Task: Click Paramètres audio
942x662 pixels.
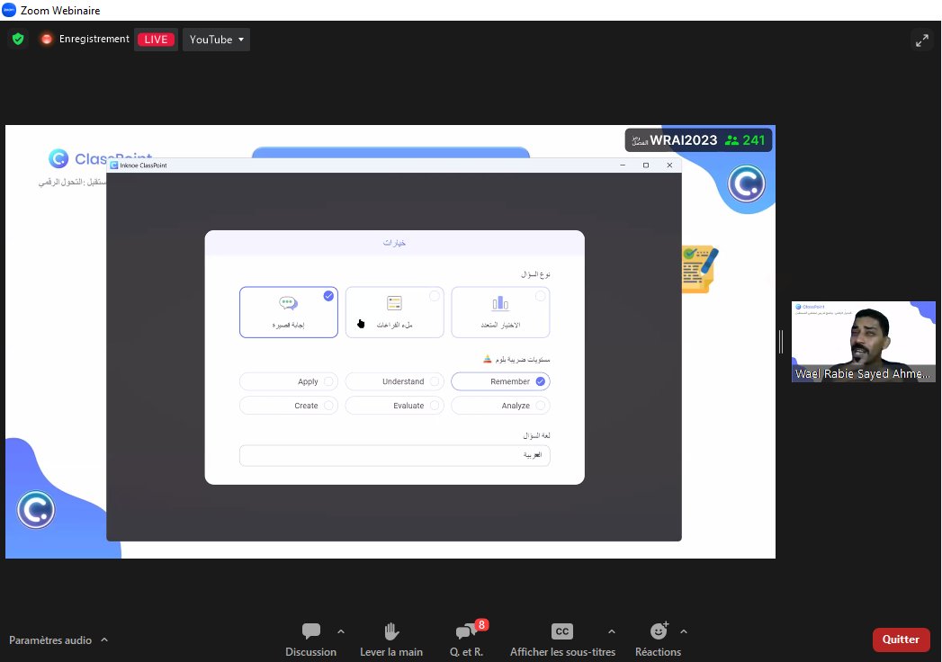Action: tap(50, 640)
